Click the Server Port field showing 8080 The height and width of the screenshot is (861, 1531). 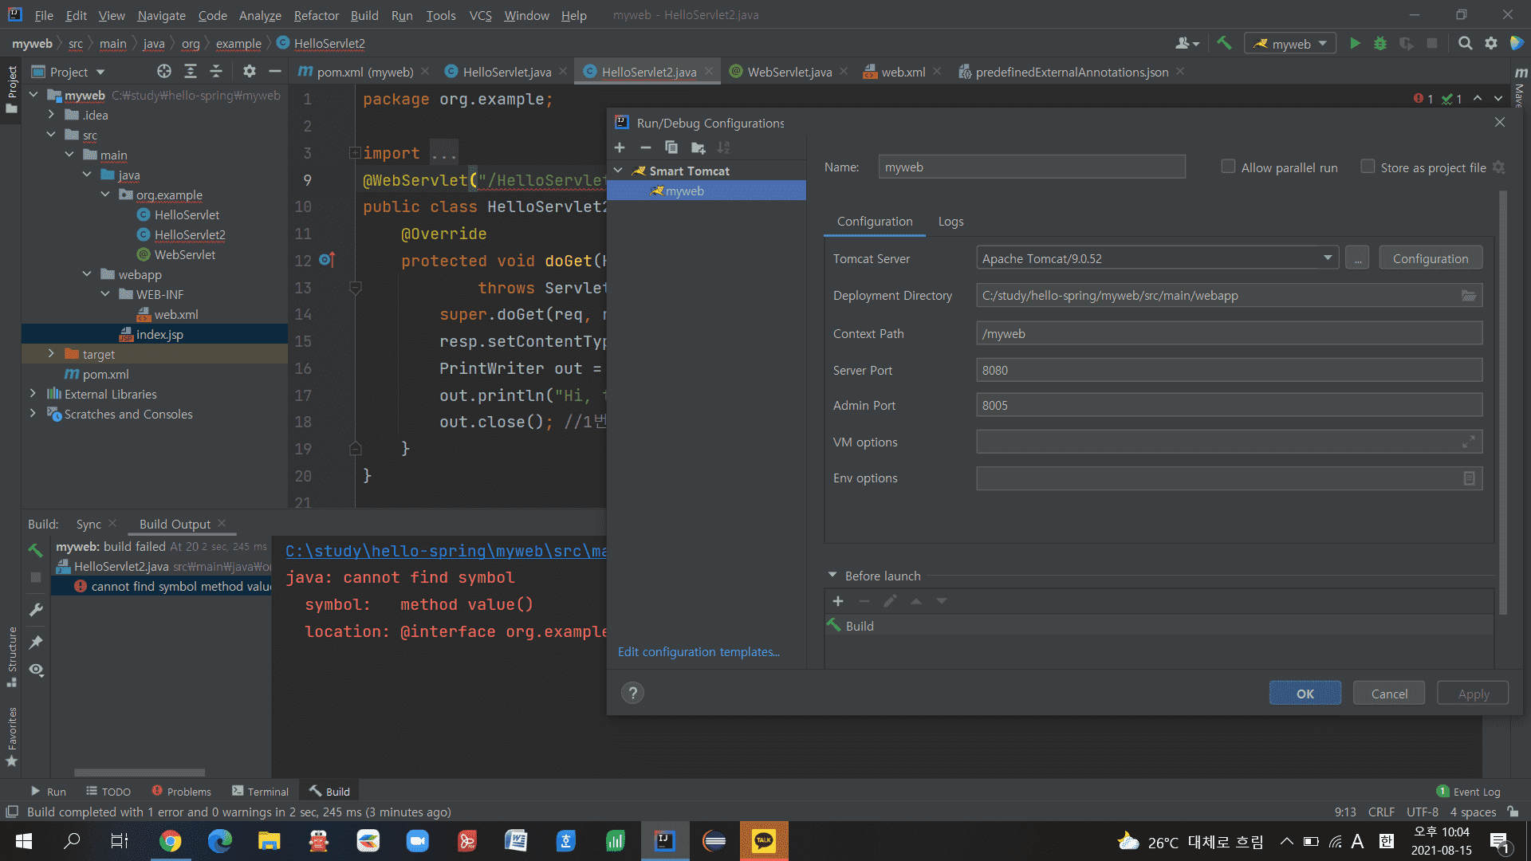(1229, 370)
